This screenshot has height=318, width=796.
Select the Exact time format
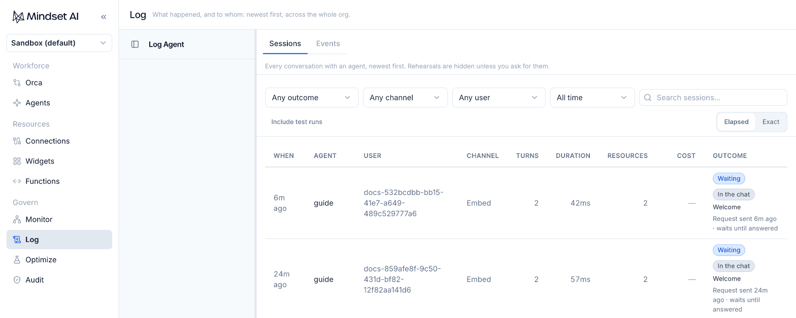point(771,122)
